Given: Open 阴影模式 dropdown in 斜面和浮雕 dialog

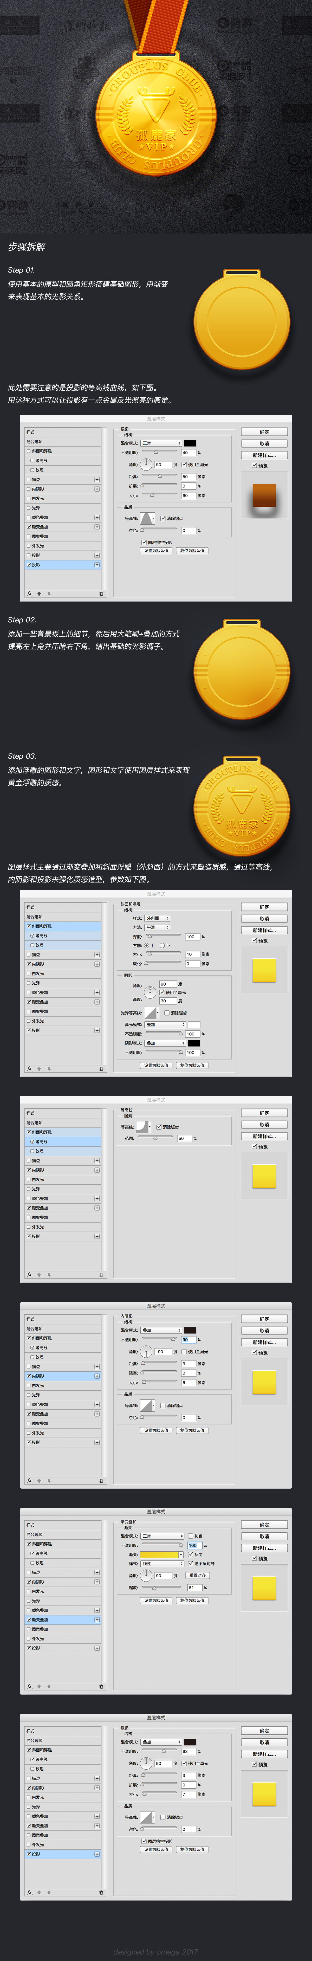Looking at the screenshot, I should click(x=165, y=1043).
